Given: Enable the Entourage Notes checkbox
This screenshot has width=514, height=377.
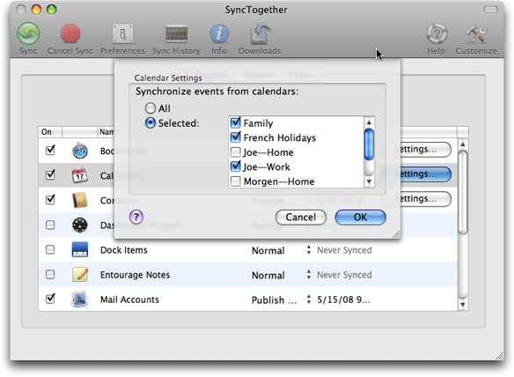Looking at the screenshot, I should click(x=50, y=274).
